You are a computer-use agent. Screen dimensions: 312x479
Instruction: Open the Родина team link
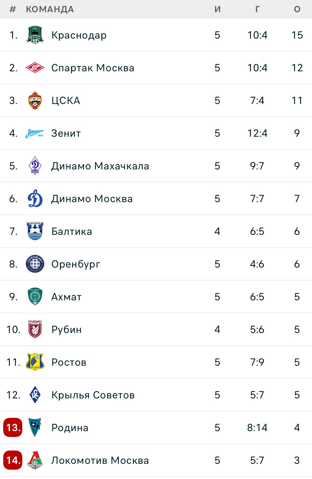[70, 428]
